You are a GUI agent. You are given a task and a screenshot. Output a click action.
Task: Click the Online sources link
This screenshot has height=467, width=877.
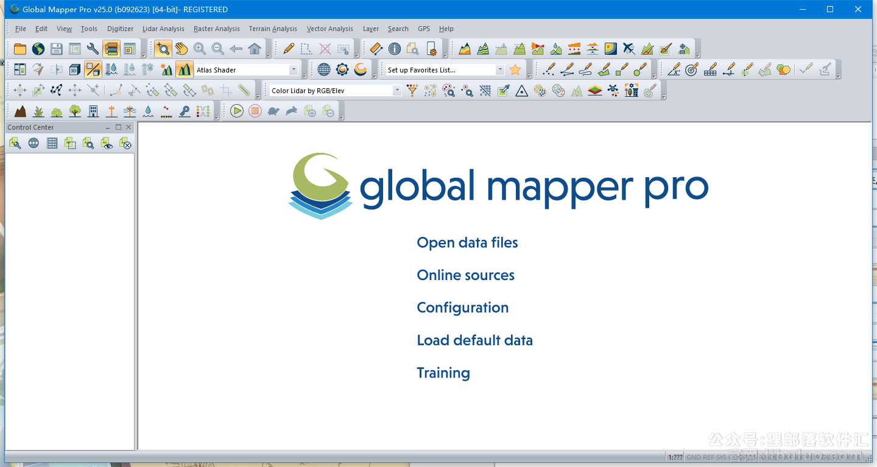tap(465, 275)
